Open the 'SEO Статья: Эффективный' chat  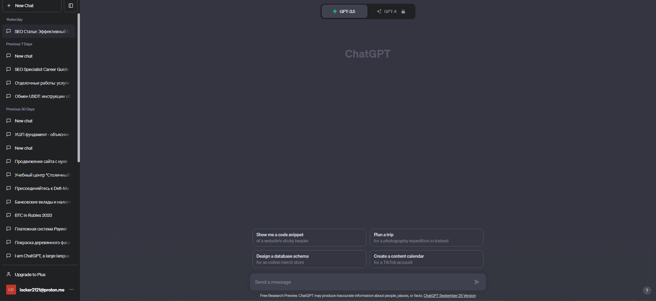(x=39, y=31)
